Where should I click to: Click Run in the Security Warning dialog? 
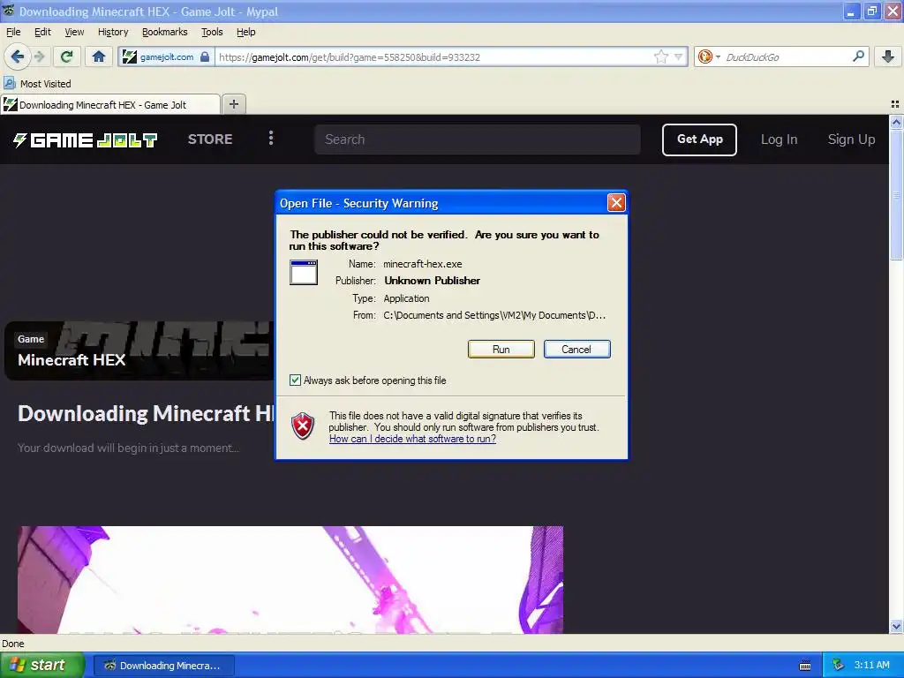click(501, 349)
